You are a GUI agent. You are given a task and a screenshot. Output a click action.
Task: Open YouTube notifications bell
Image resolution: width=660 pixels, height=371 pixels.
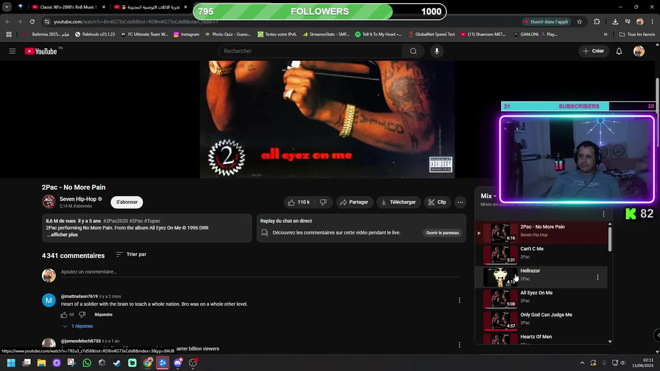point(619,51)
